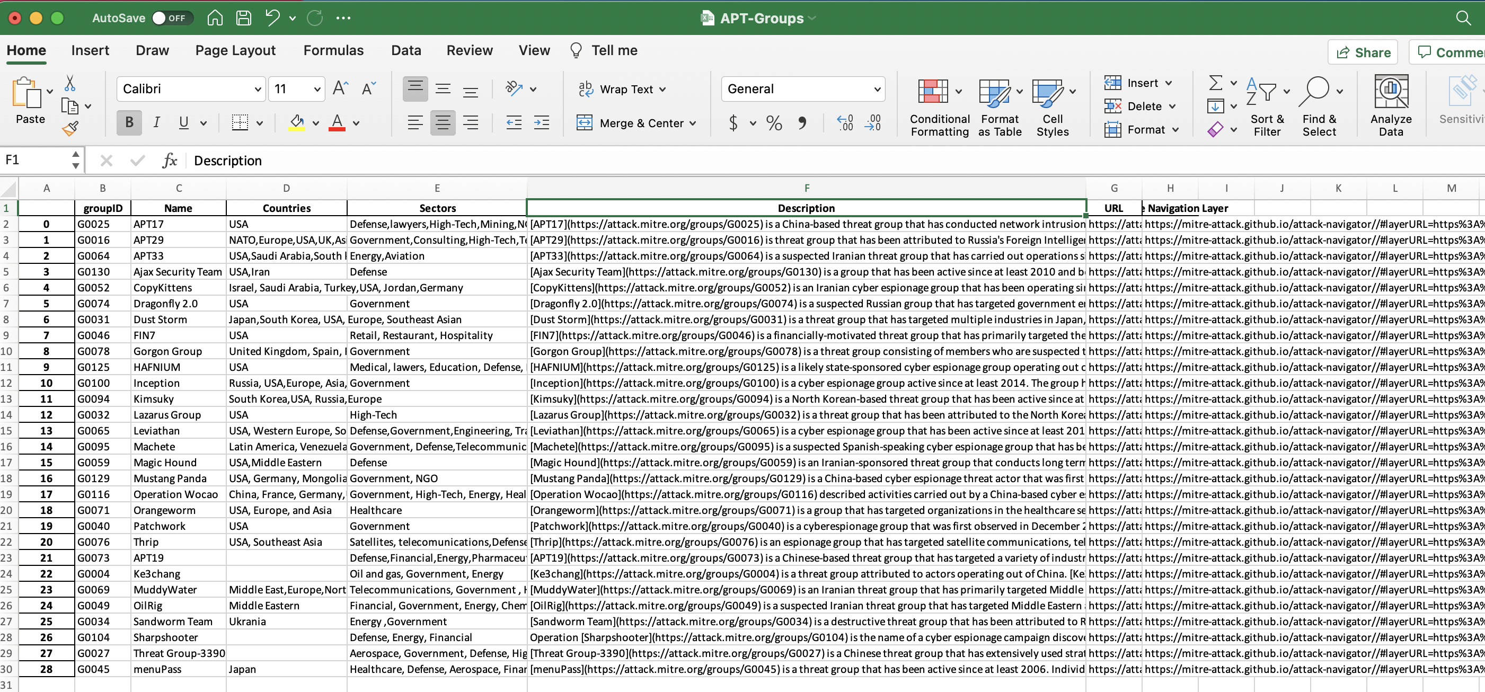Toggle Italic formatting button
Image resolution: width=1485 pixels, height=692 pixels.
[x=156, y=123]
